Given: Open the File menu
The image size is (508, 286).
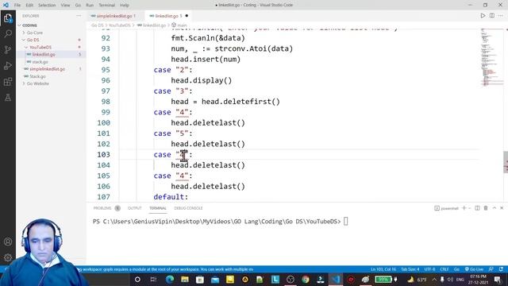Looking at the screenshot, I should click(x=17, y=5).
